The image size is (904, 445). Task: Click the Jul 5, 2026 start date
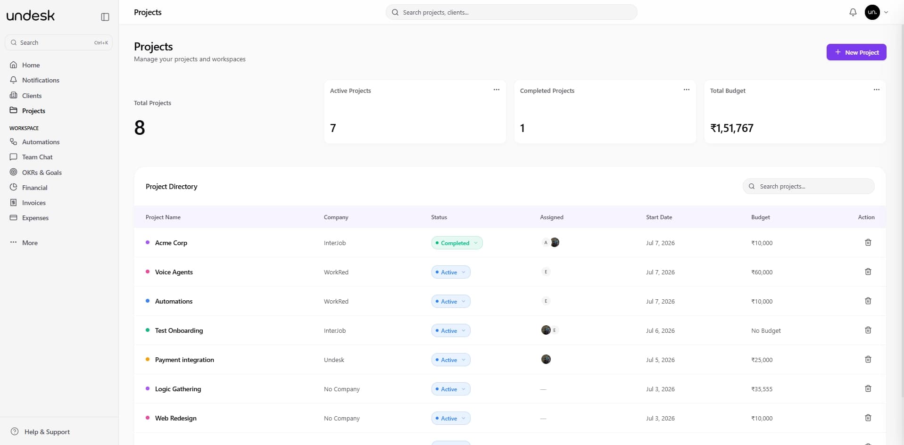pos(660,360)
